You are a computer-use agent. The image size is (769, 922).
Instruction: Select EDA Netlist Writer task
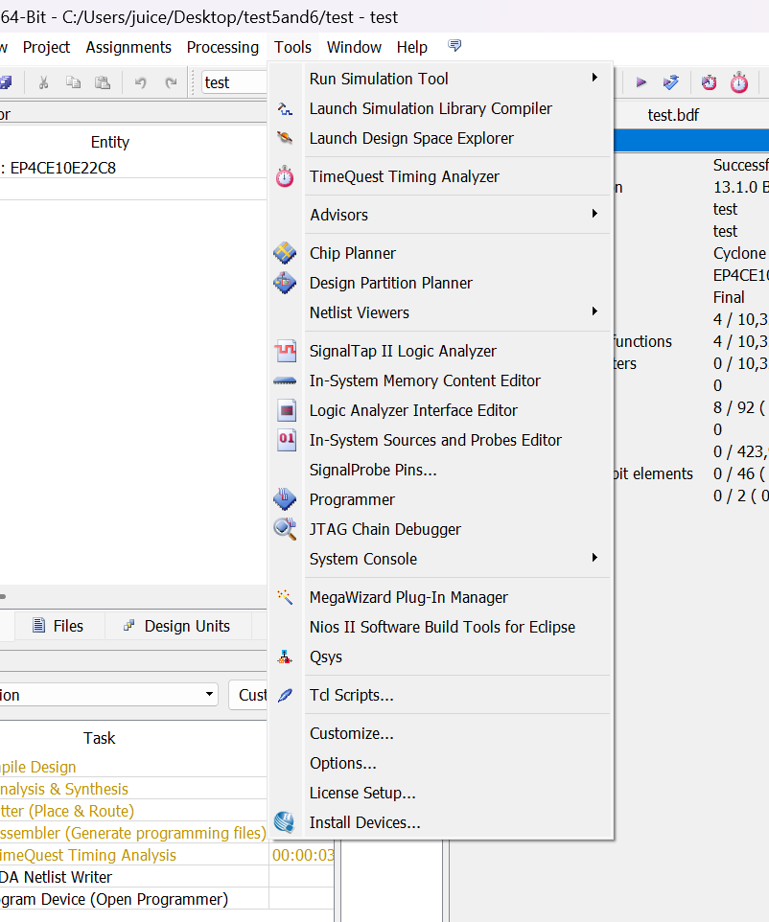(x=56, y=877)
